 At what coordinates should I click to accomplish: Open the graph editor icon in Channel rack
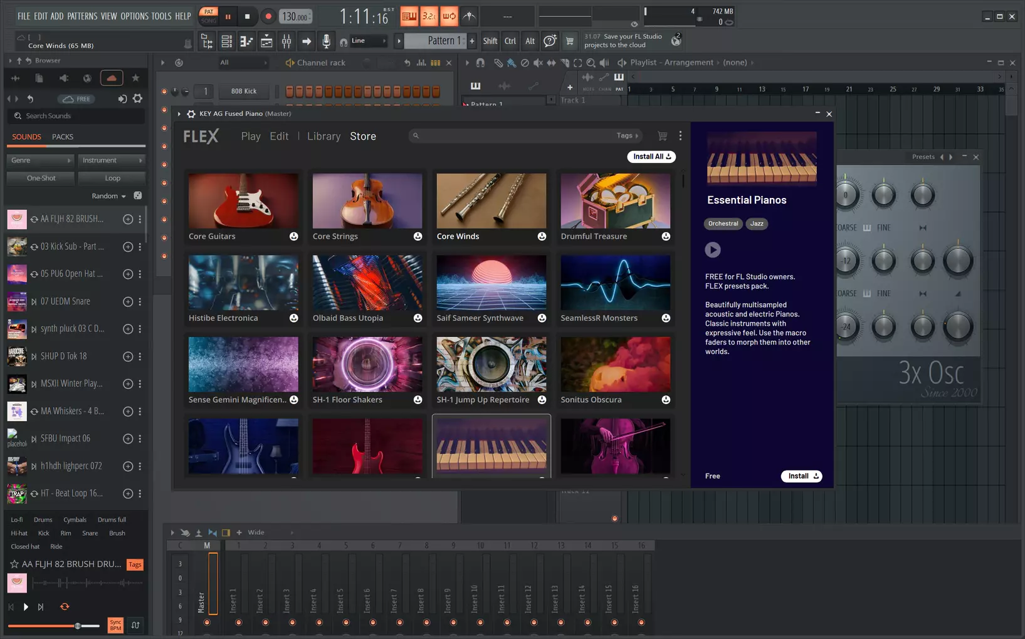pyautogui.click(x=421, y=63)
